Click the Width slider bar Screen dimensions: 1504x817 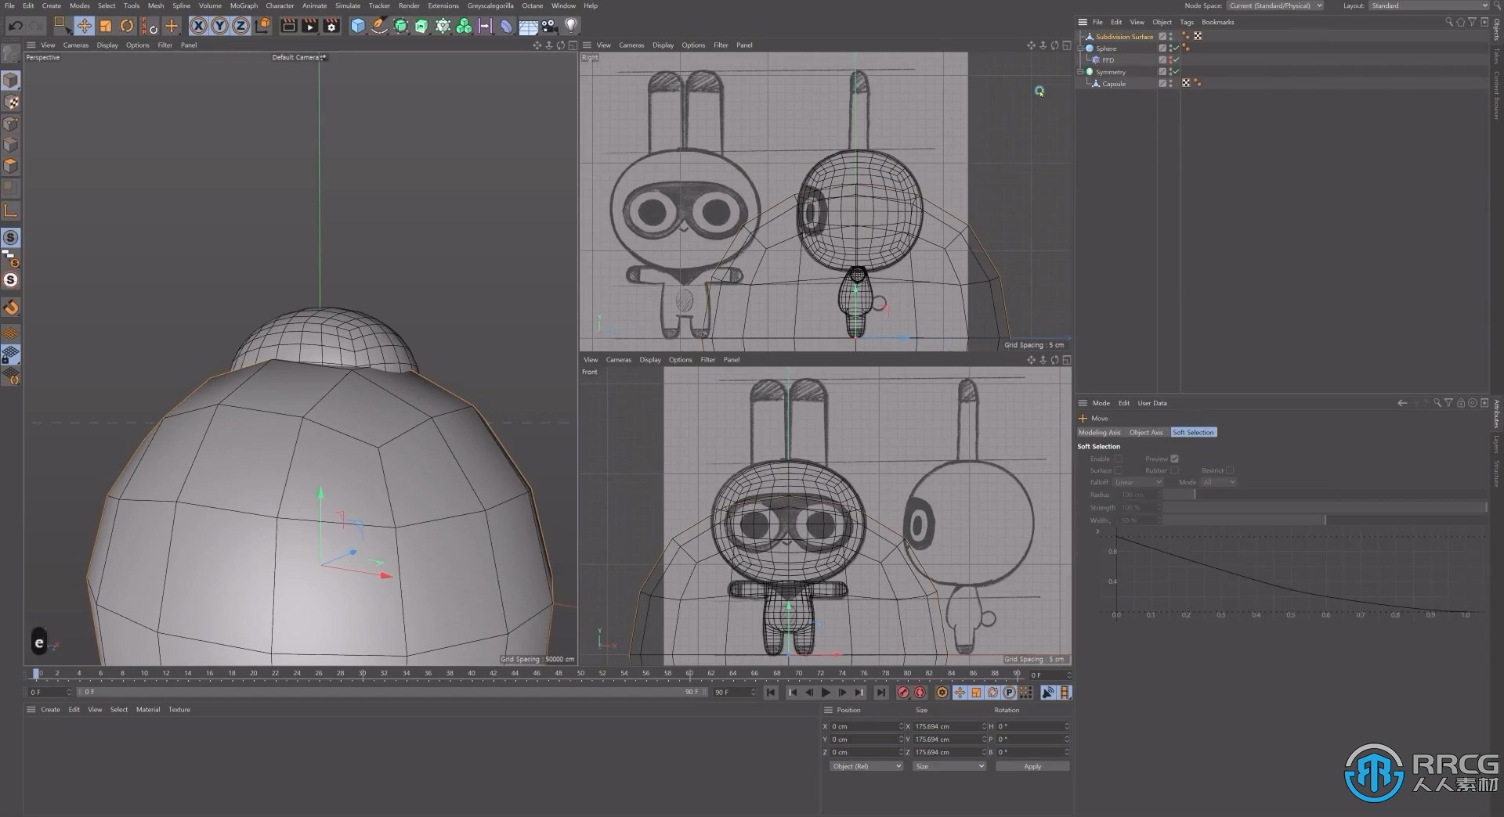coord(1325,520)
